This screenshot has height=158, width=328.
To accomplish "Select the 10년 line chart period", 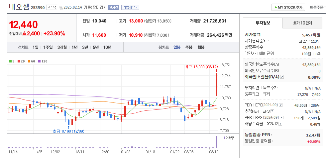I will [107, 48].
